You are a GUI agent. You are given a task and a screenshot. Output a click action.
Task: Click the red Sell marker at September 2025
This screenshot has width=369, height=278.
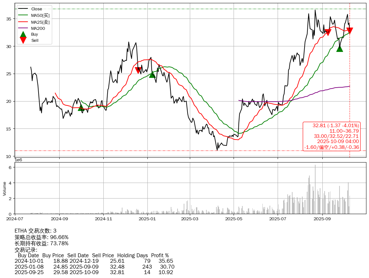pyautogui.click(x=328, y=32)
